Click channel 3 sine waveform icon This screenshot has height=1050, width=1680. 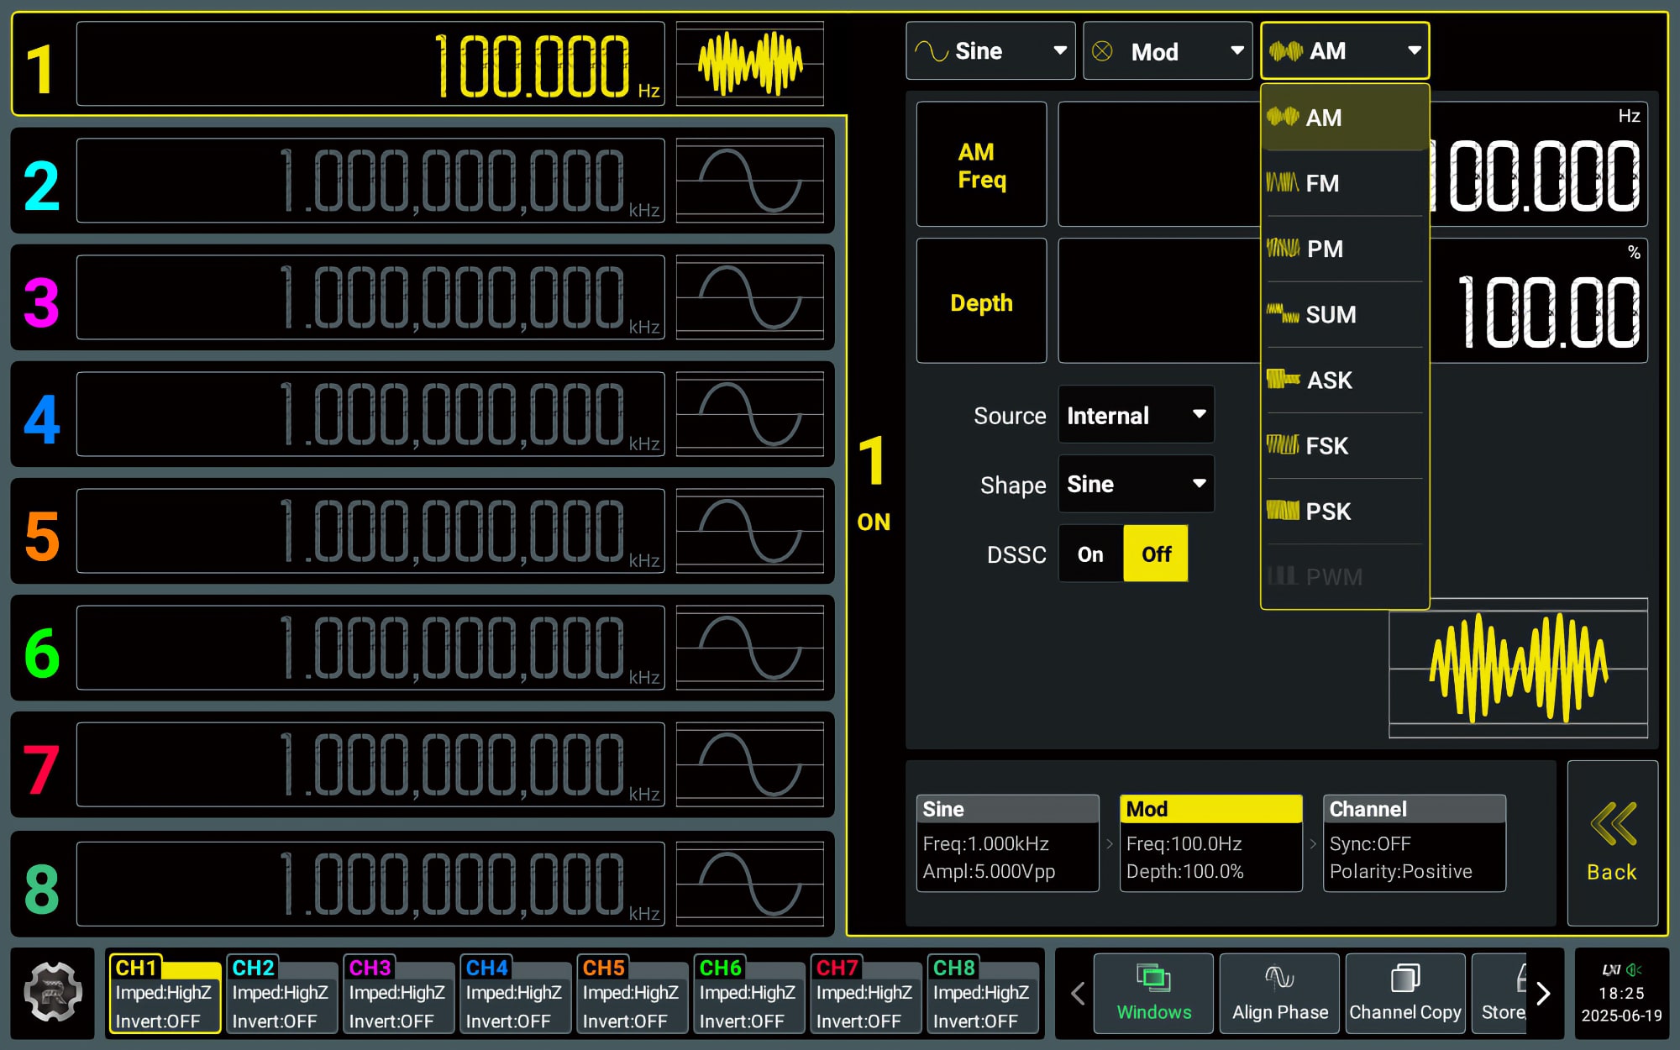[x=750, y=297]
